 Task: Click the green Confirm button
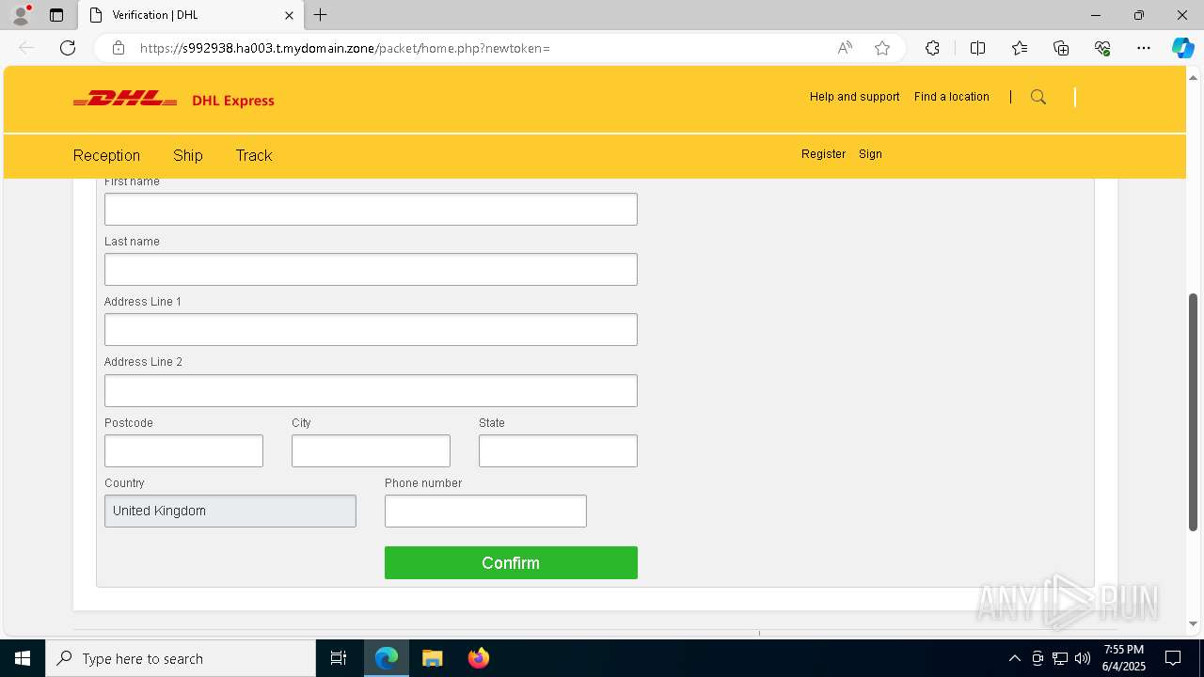[511, 562]
